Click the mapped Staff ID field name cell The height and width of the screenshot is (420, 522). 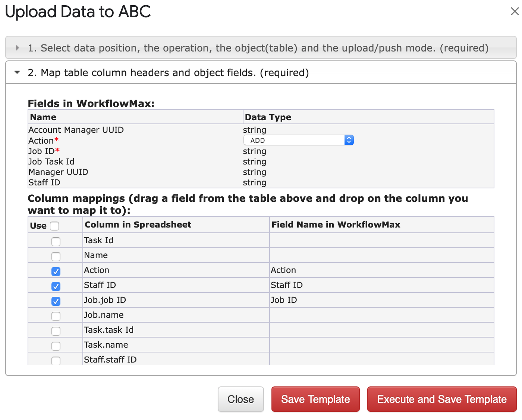pos(382,285)
